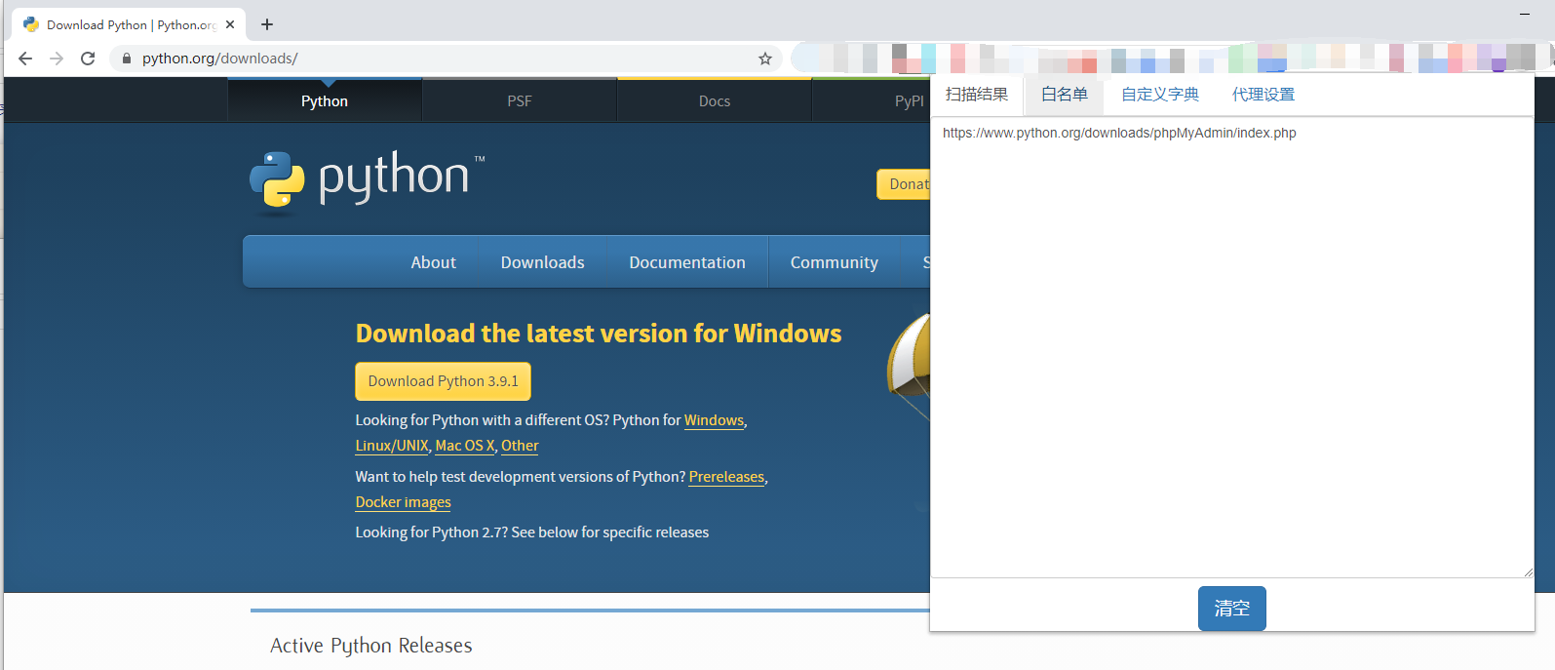Viewport: 1555px width, 670px height.
Task: Close the Download Python tab
Action: [230, 24]
